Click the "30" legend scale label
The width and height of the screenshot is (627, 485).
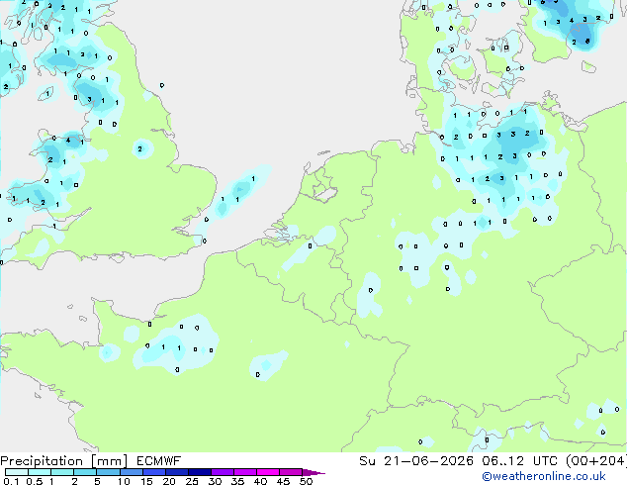[x=215, y=481]
